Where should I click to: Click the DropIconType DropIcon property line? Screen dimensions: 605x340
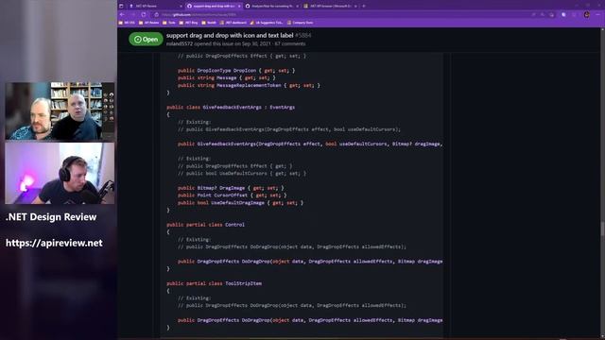[236, 71]
